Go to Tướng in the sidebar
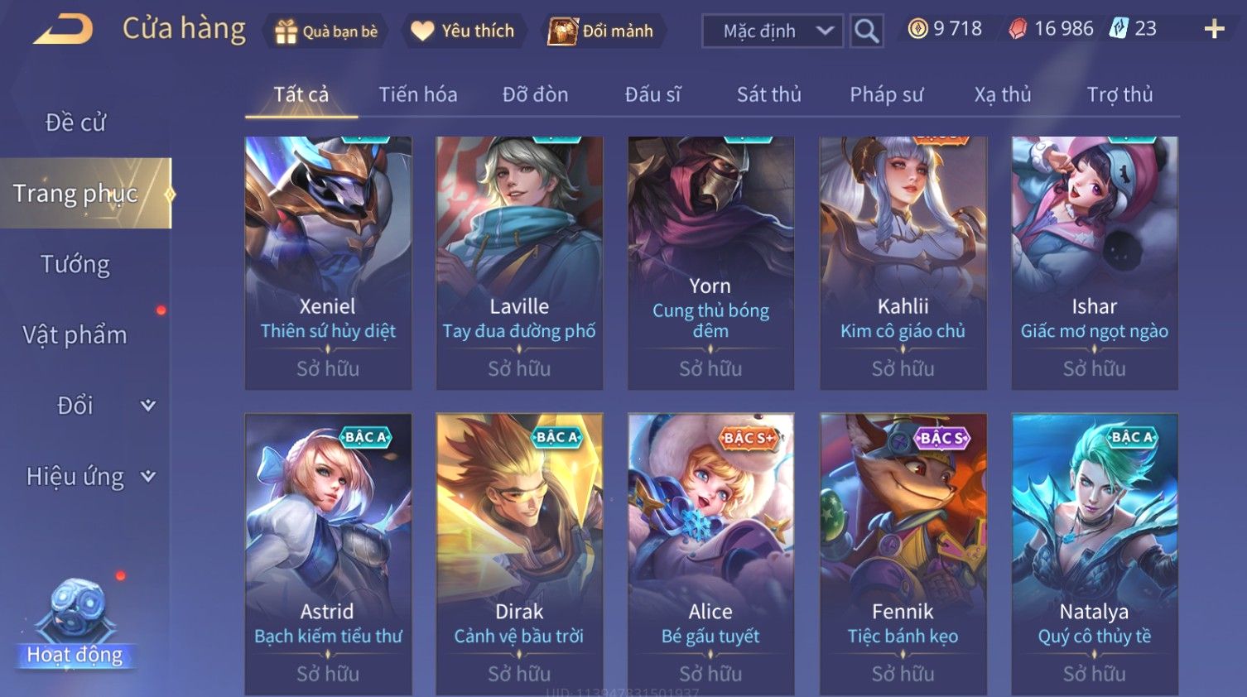This screenshot has width=1247, height=697. click(75, 264)
